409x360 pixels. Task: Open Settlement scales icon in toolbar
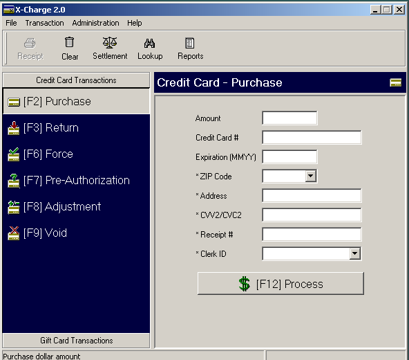point(110,42)
